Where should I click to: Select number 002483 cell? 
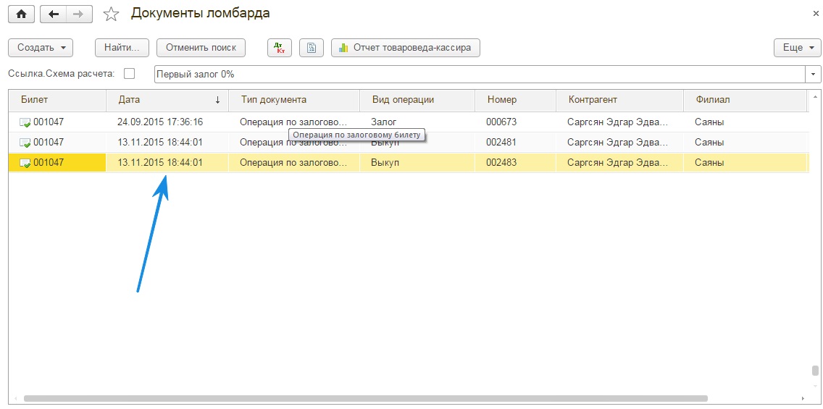click(x=515, y=163)
